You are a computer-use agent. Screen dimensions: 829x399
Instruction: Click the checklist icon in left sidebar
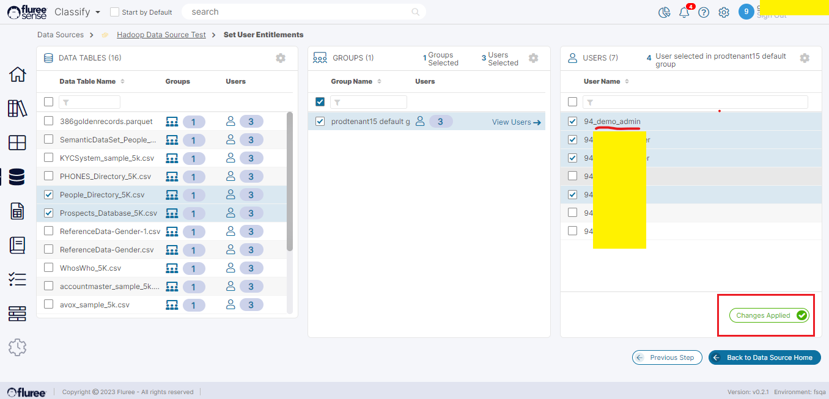[17, 279]
